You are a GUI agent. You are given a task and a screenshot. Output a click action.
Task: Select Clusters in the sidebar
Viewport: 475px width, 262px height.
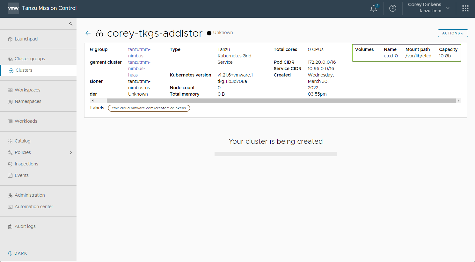[24, 70]
